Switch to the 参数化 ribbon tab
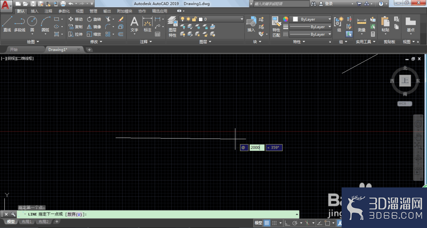Screen dimensions: 427x228 point(64,11)
